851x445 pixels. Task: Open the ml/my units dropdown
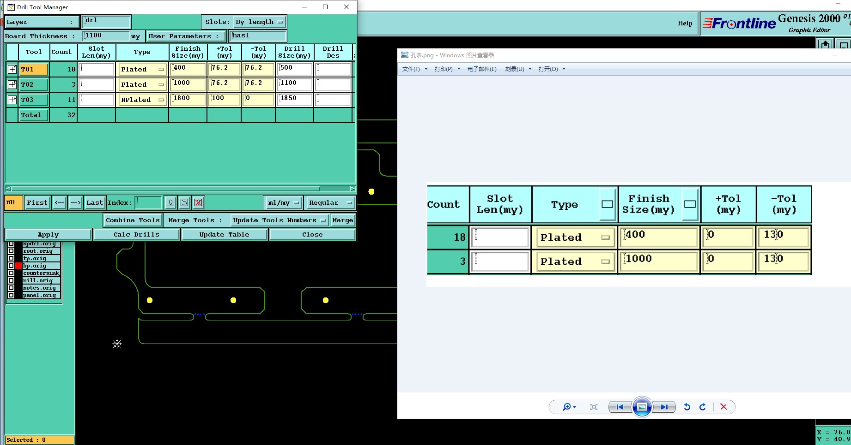click(284, 202)
